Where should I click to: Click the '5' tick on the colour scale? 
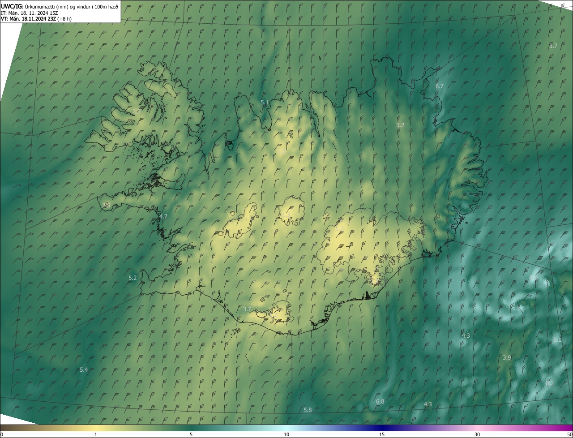(191, 434)
